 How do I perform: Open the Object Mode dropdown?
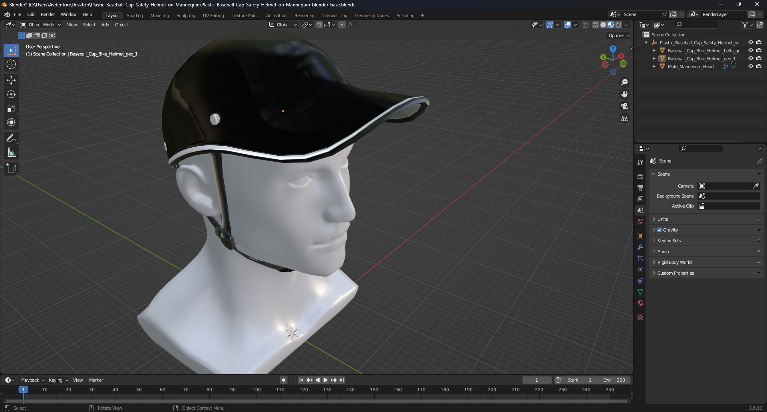(41, 25)
